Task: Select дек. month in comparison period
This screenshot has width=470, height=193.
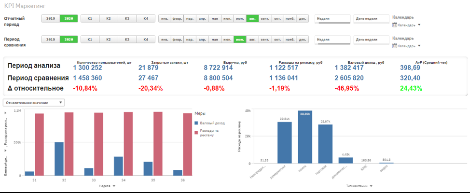Action: pyautogui.click(x=303, y=40)
